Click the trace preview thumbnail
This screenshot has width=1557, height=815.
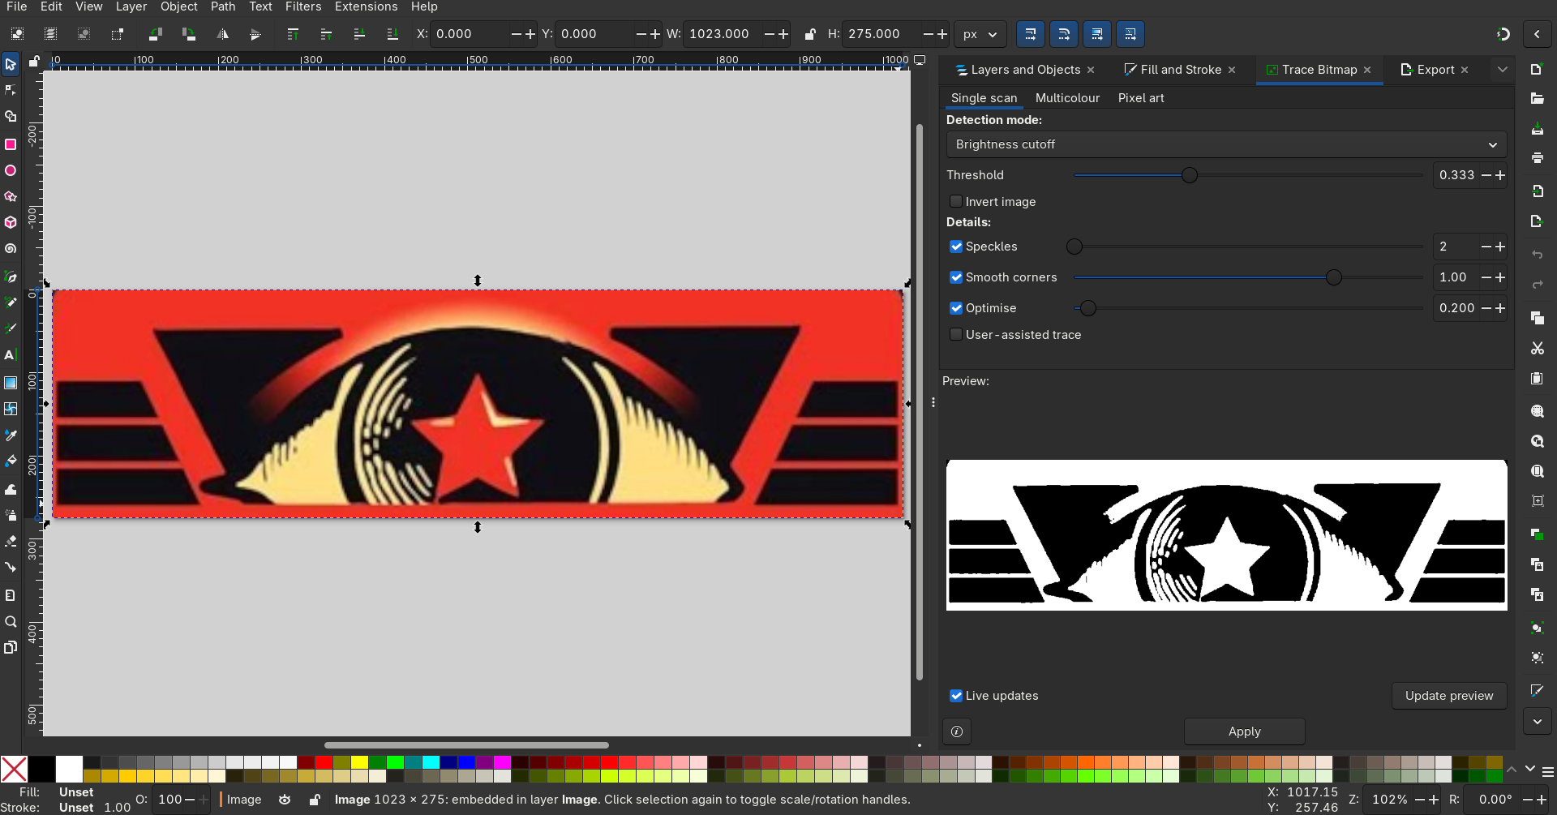click(1226, 535)
